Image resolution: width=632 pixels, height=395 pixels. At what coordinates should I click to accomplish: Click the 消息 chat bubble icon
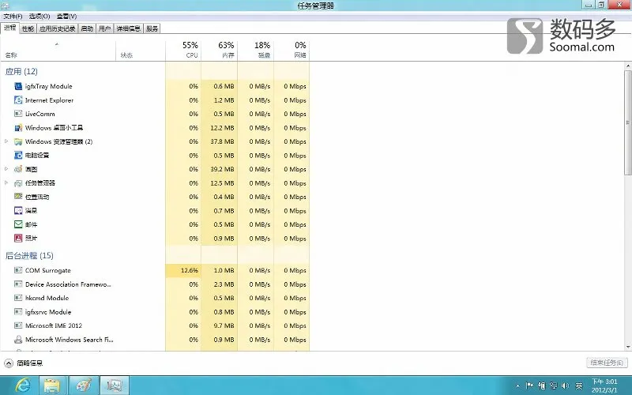point(18,210)
